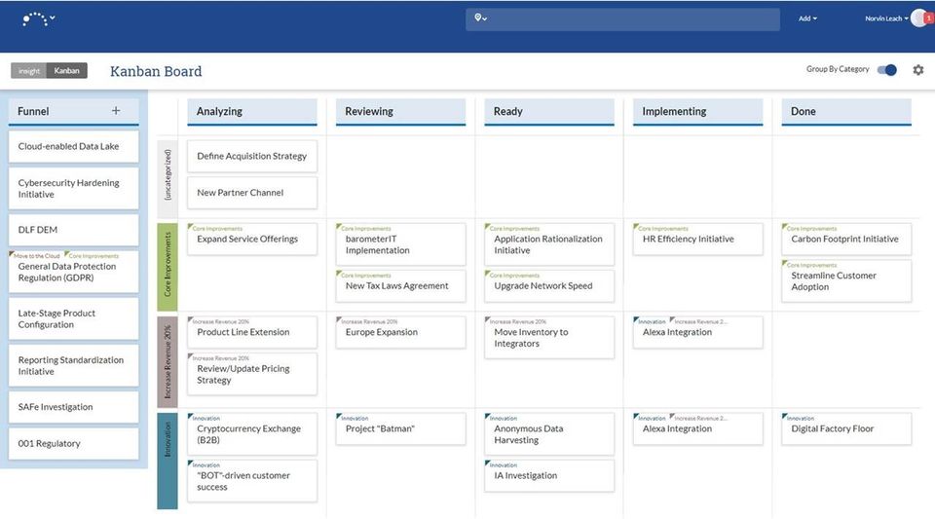Open the logo dropdown chevron
The height and width of the screenshot is (519, 935).
[x=53, y=18]
